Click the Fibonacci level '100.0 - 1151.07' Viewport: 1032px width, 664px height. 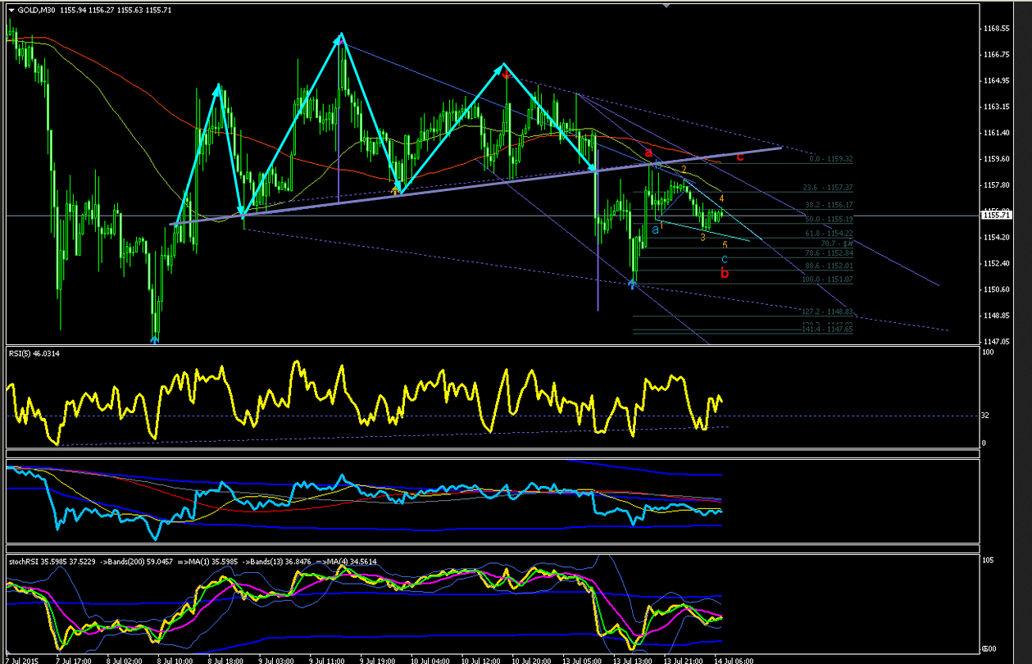tap(826, 280)
